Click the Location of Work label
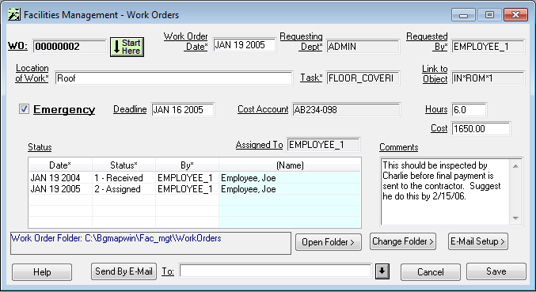Screen dimensions: 536x292 click(32, 73)
